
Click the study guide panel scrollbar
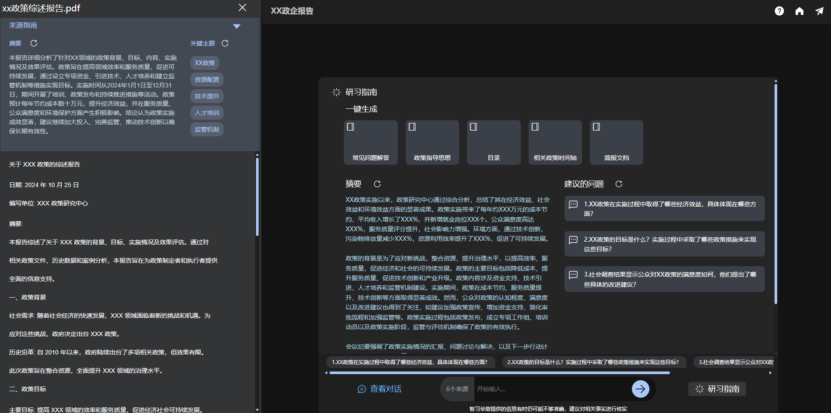click(x=776, y=194)
